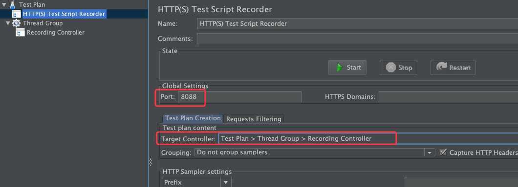
Task: Click the Name field of the recorder
Action: (357, 24)
